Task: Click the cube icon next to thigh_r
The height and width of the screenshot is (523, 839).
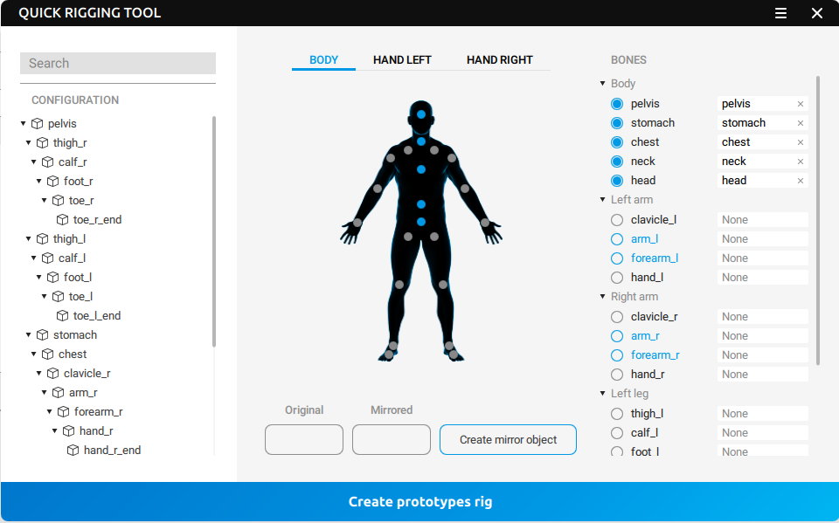Action: [x=42, y=143]
